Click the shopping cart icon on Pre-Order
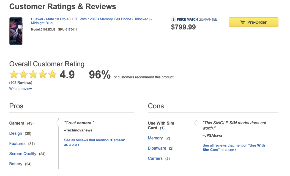This screenshot has width=290, height=176. [x=242, y=22]
